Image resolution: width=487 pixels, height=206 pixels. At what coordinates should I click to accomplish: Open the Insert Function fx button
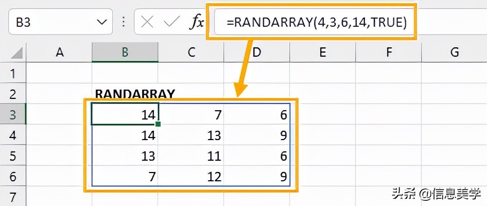pyautogui.click(x=197, y=22)
